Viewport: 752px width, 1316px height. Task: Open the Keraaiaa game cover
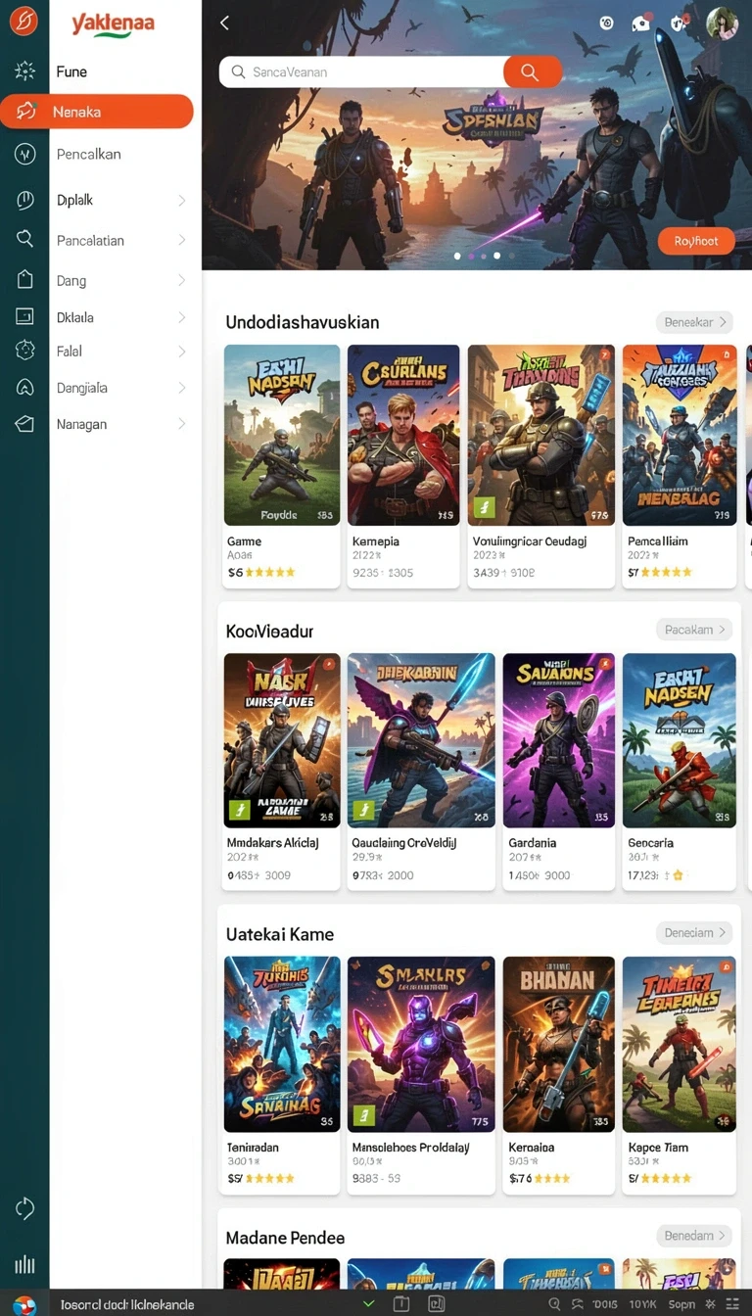(558, 1044)
